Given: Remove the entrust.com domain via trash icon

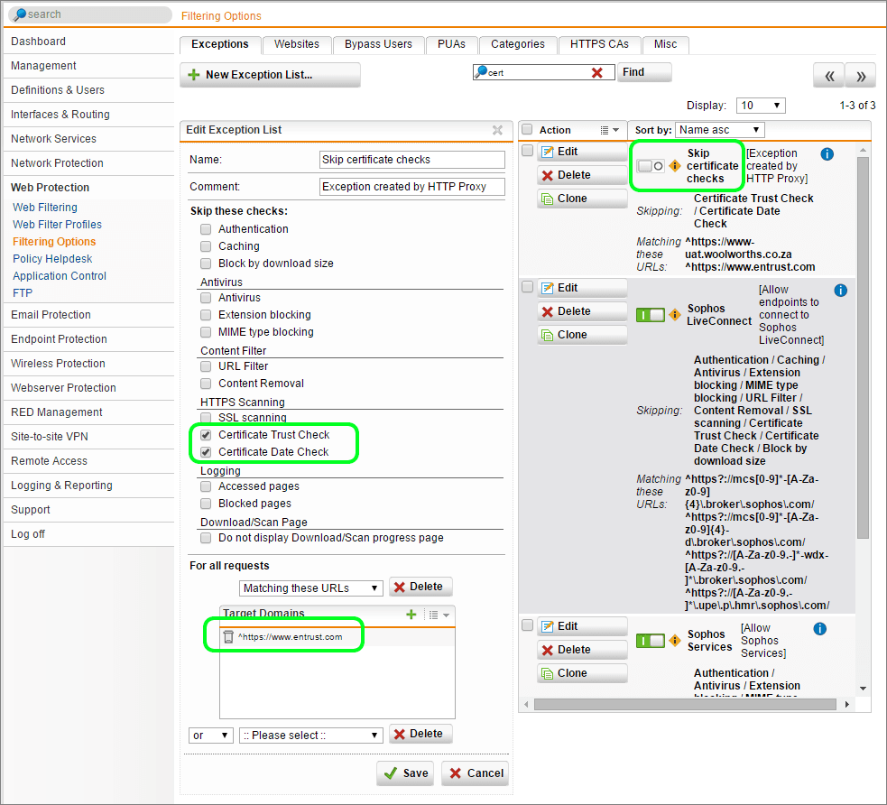Looking at the screenshot, I should point(228,637).
